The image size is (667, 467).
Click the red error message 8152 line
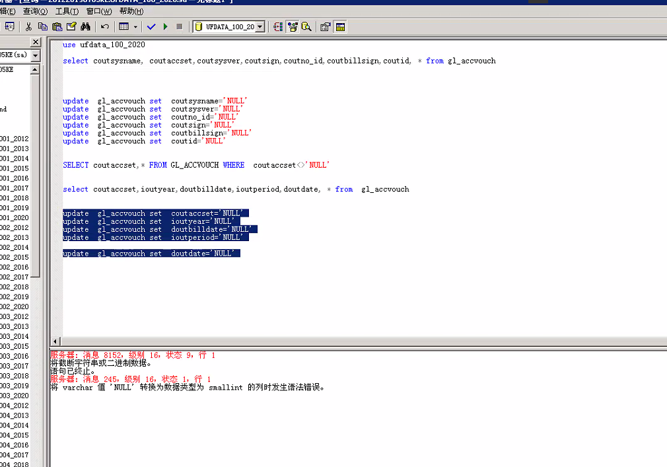click(x=133, y=355)
